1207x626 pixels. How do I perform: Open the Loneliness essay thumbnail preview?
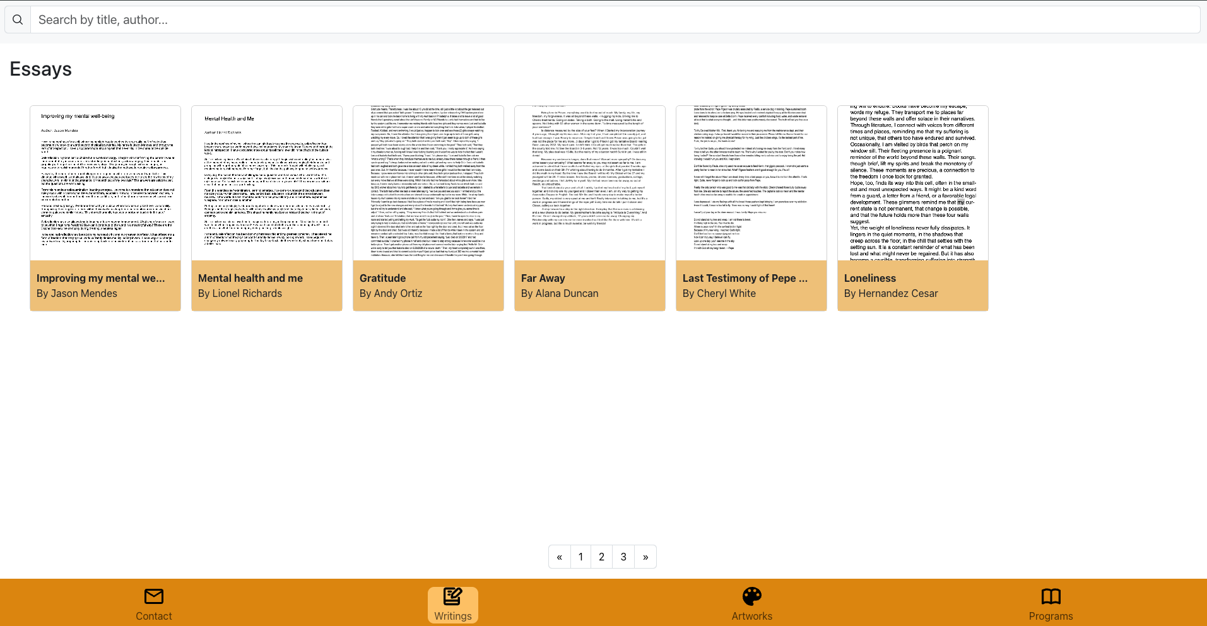912,183
